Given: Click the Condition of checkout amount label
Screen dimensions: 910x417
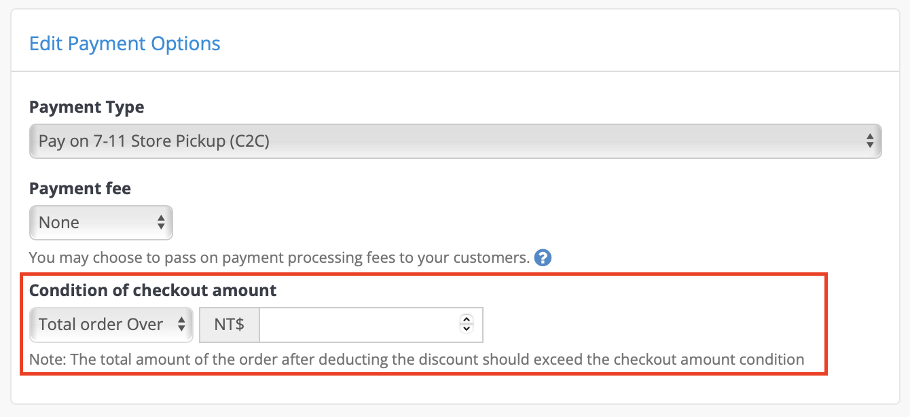Looking at the screenshot, I should [x=153, y=291].
